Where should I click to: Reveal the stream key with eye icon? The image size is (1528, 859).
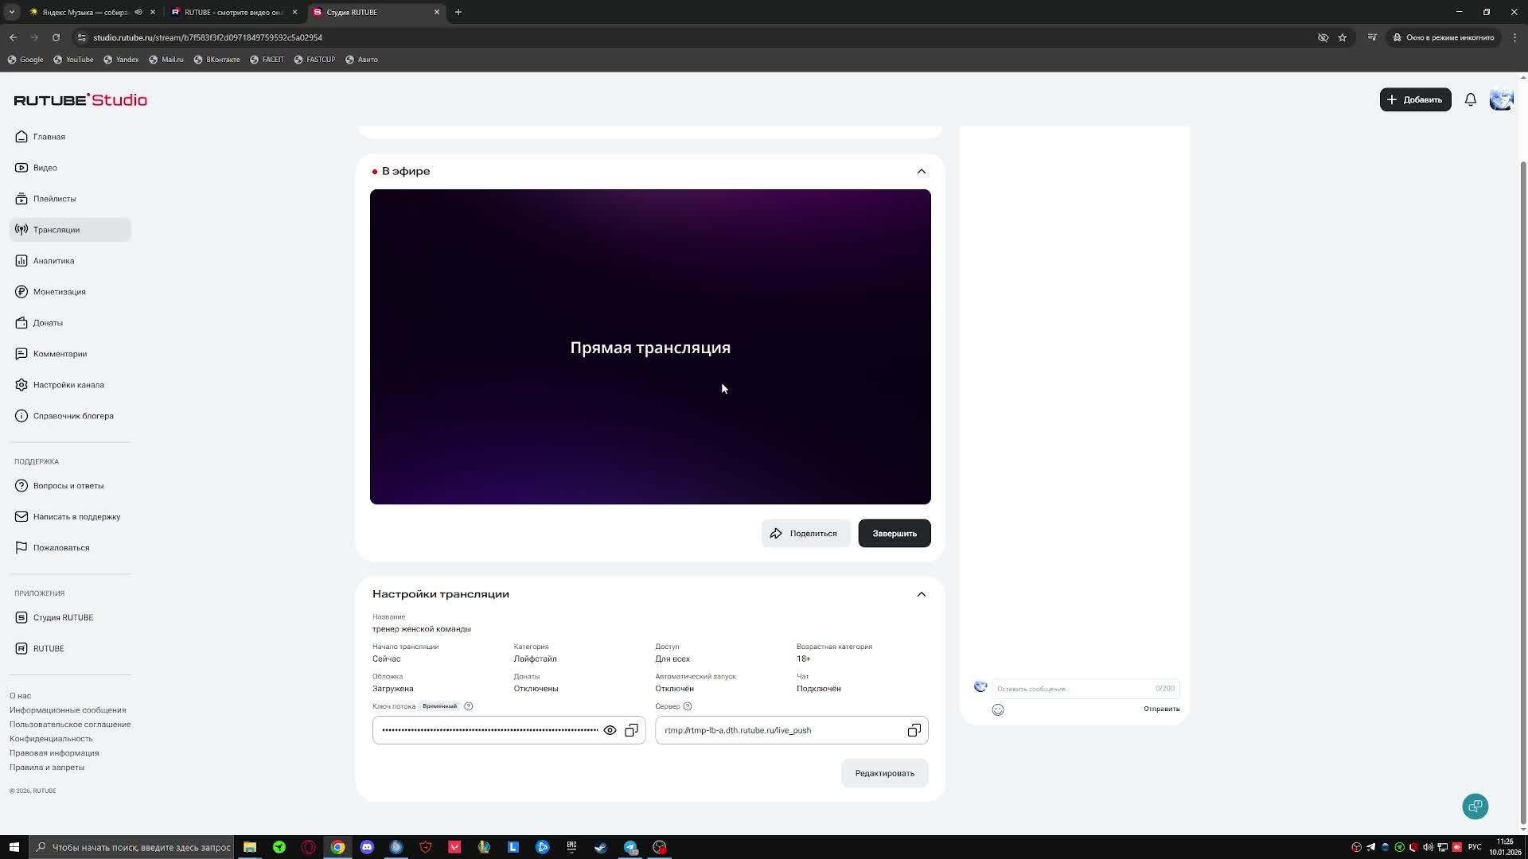coord(610,730)
